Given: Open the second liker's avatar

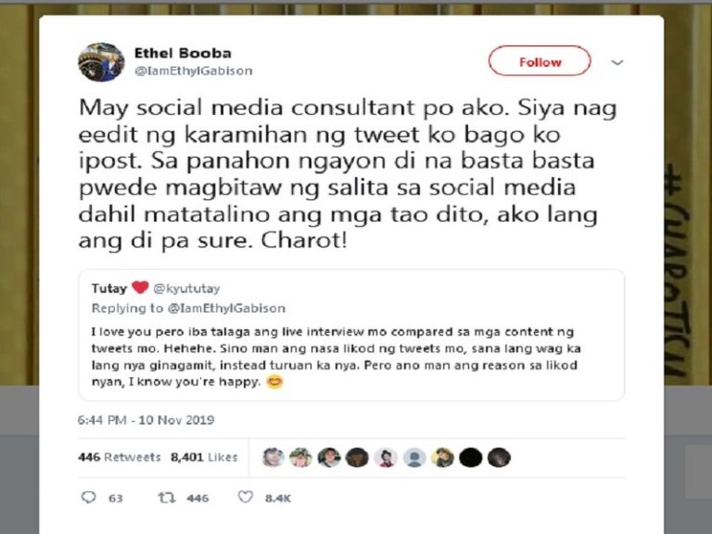Looking at the screenshot, I should coord(300,457).
